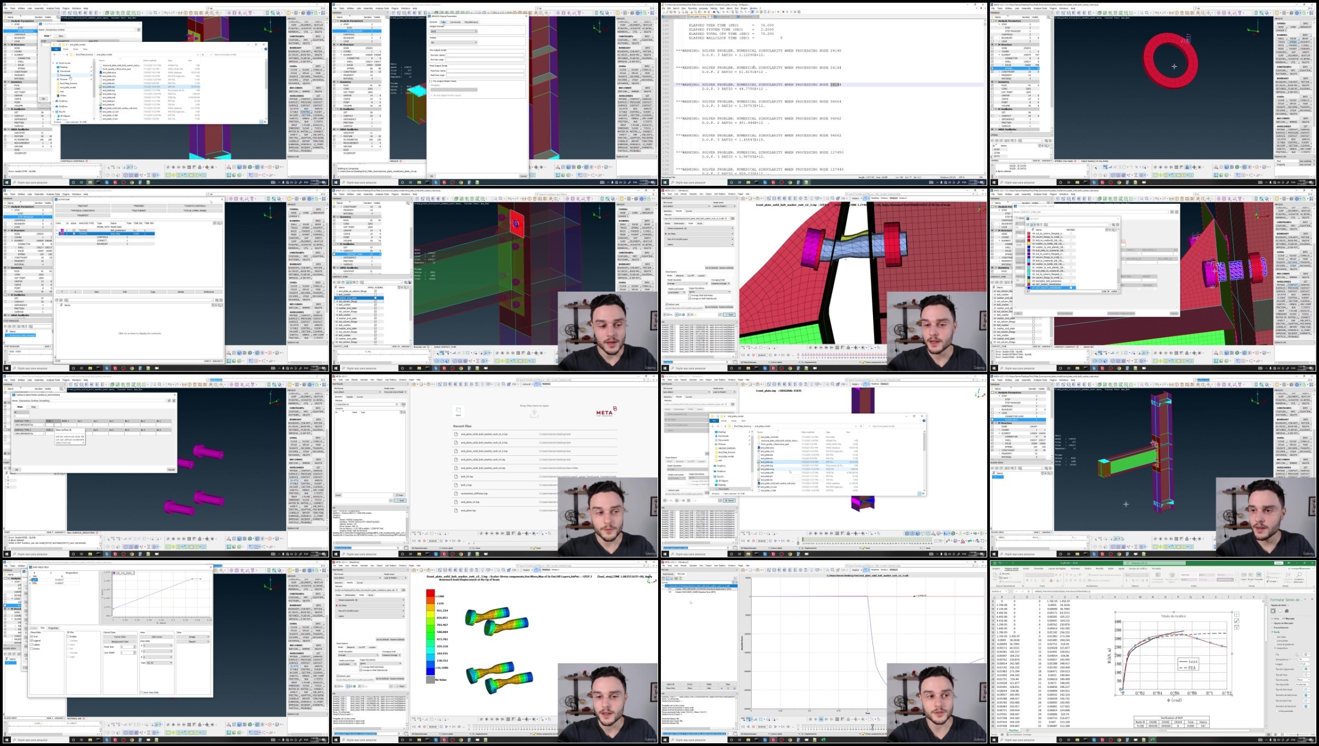Open Design do Gráfico tab in Excel ribbon

pos(1138,568)
